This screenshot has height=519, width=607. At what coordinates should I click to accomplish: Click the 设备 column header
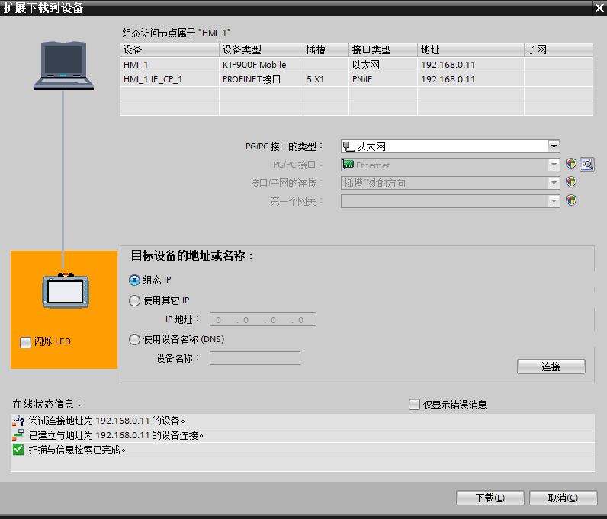[169, 50]
